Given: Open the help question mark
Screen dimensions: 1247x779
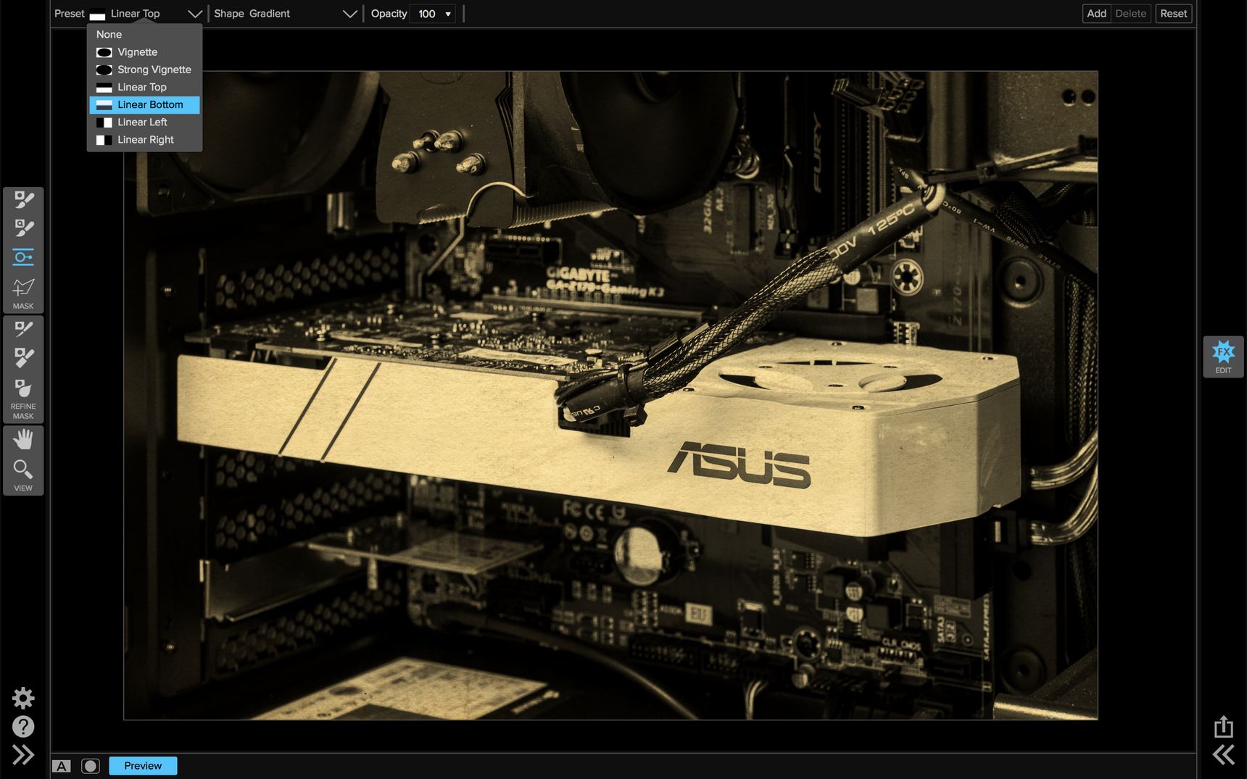Looking at the screenshot, I should point(23,726).
